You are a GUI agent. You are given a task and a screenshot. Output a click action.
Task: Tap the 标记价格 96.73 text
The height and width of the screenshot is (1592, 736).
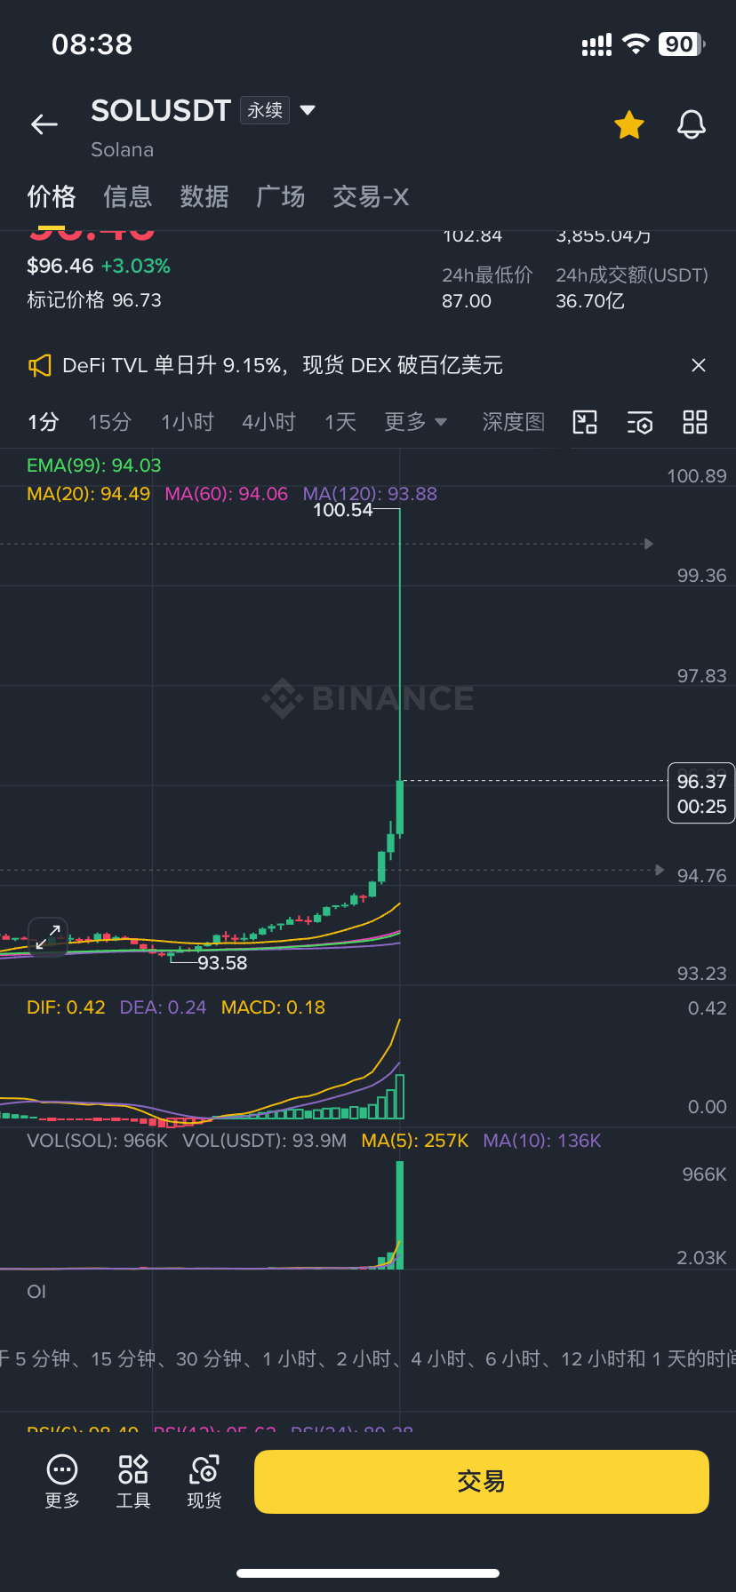click(x=94, y=300)
